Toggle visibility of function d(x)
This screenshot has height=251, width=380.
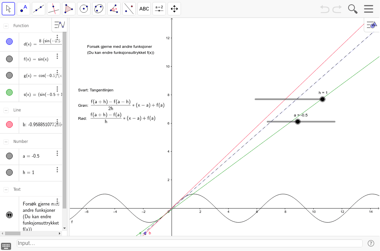(x=9, y=41)
